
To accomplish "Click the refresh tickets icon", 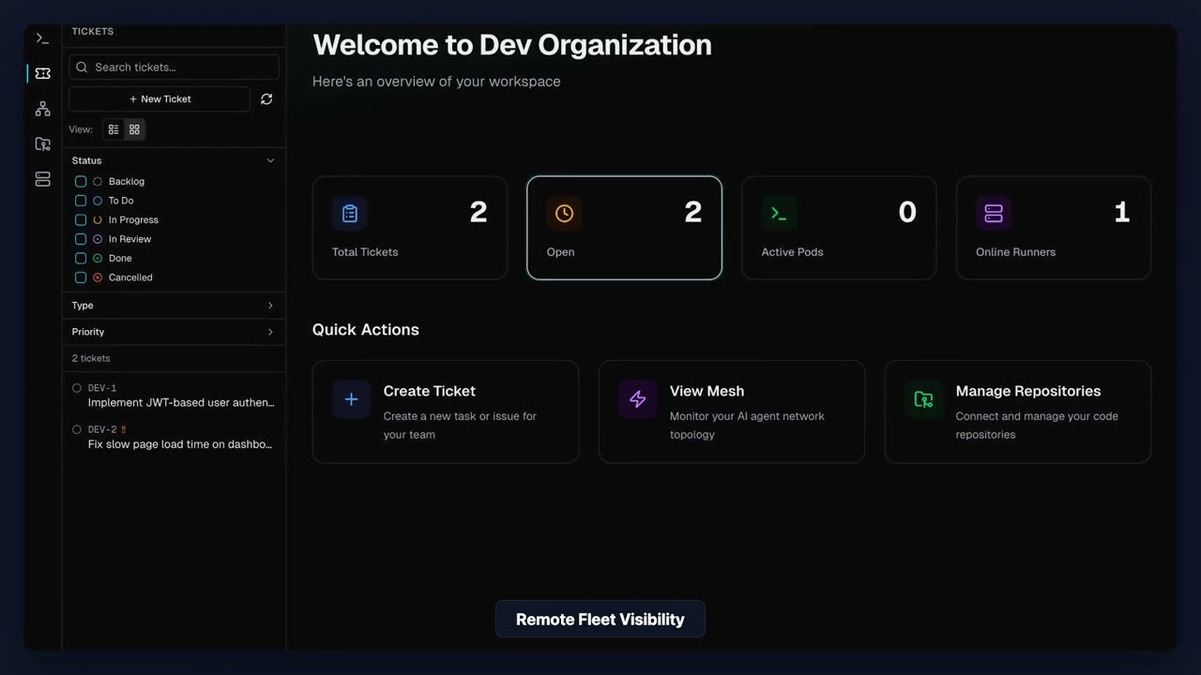I will 266,98.
